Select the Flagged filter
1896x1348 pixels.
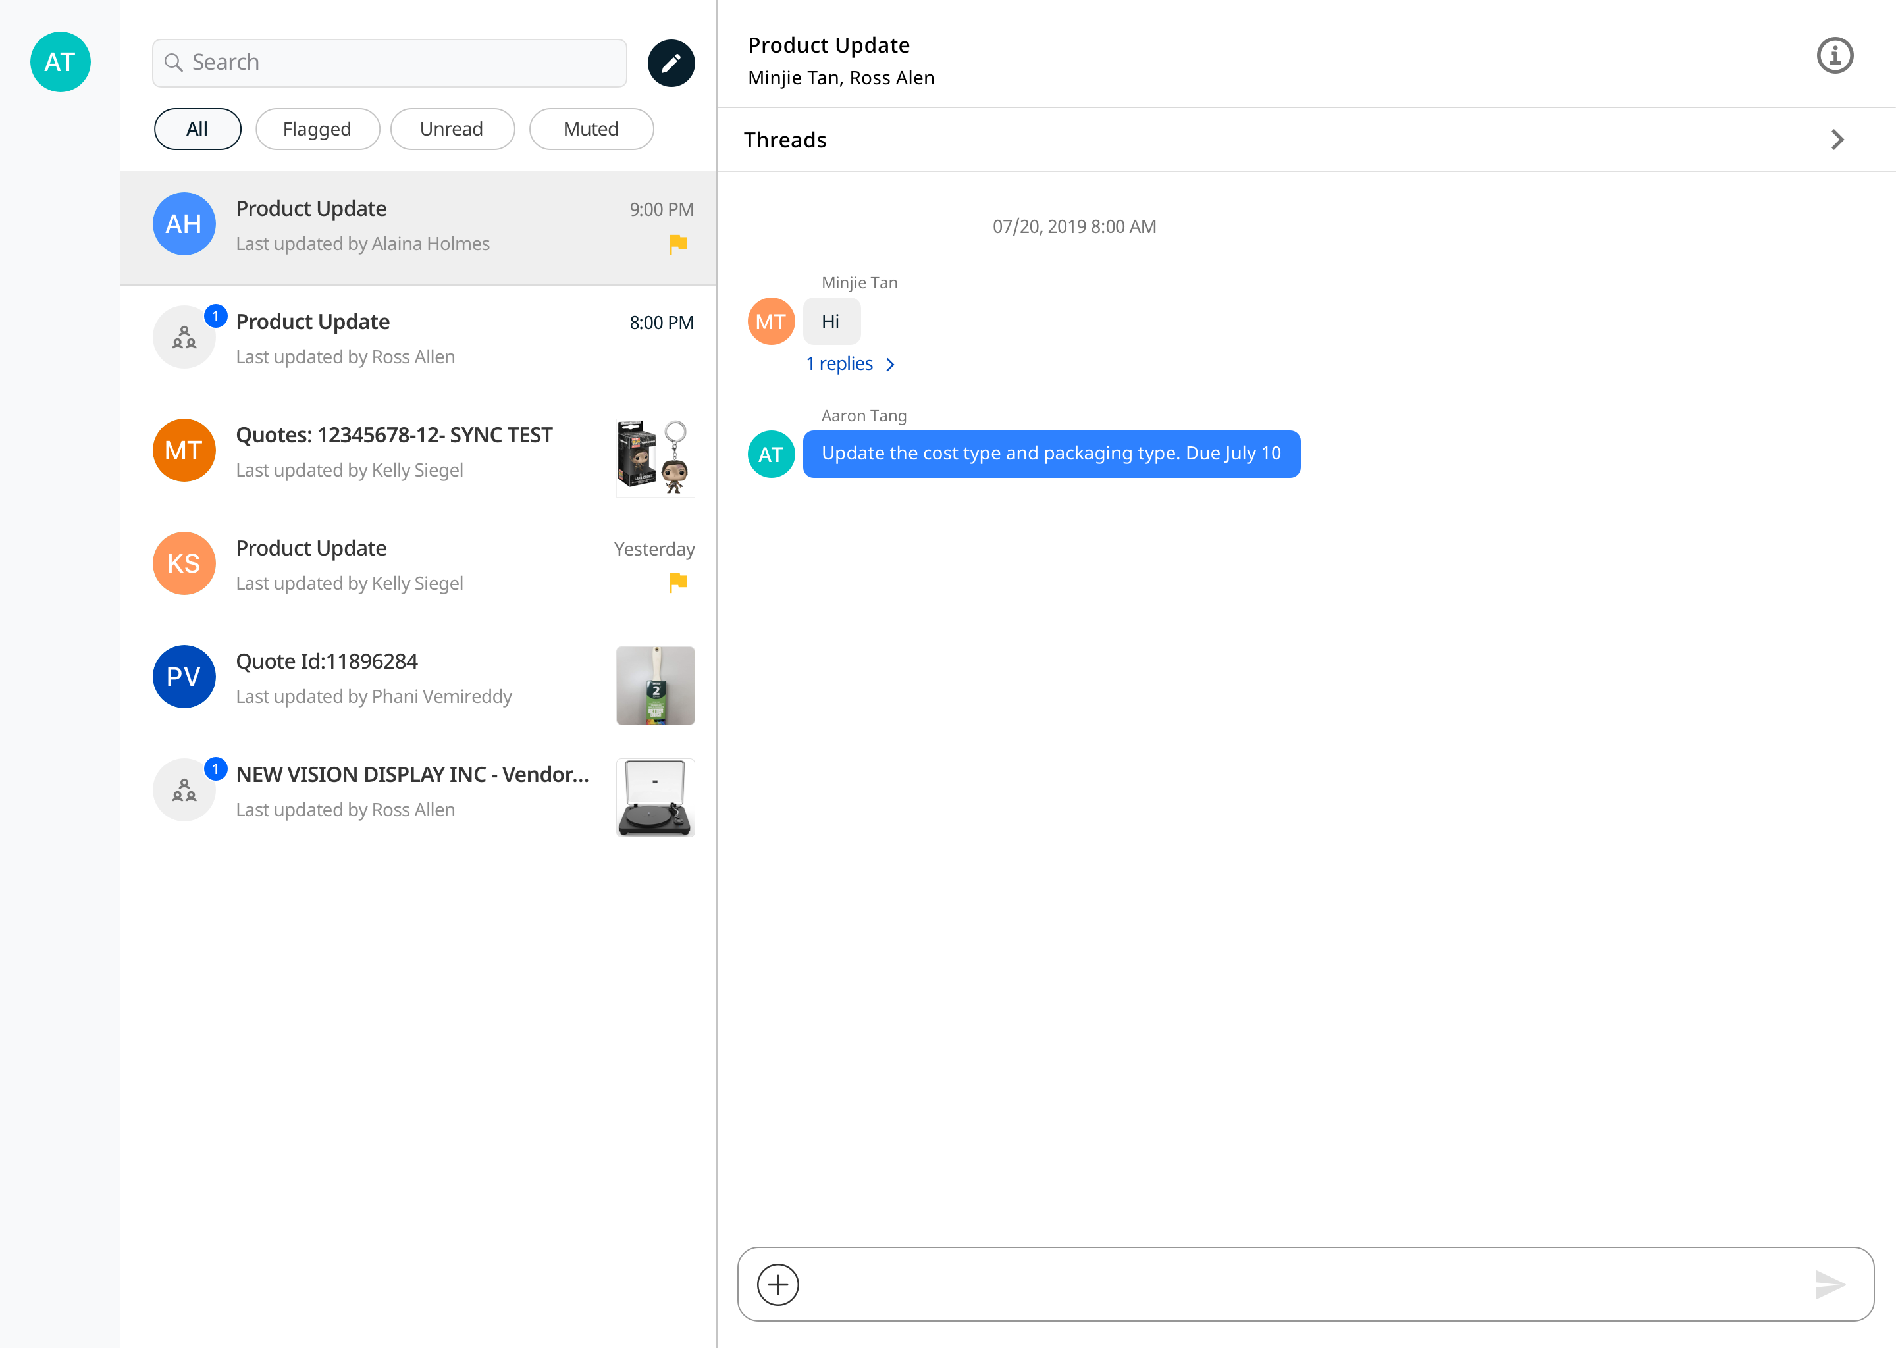317,128
